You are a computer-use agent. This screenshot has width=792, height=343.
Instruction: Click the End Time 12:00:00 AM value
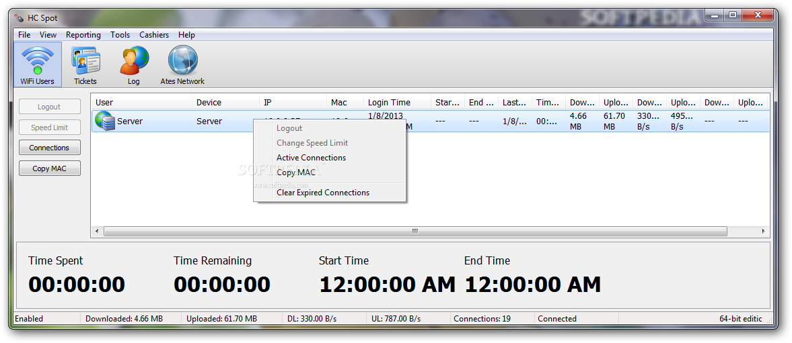coord(533,285)
